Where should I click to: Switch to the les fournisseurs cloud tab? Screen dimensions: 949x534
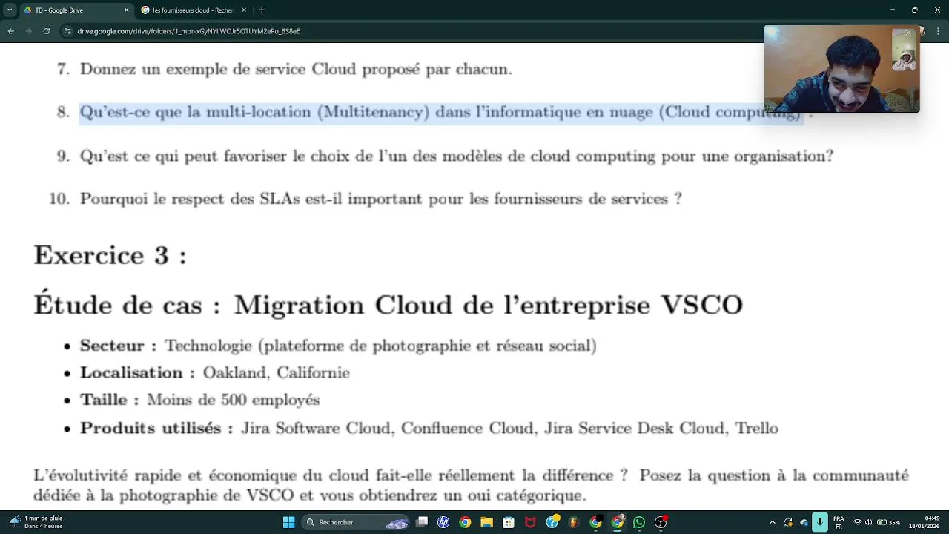tap(193, 10)
